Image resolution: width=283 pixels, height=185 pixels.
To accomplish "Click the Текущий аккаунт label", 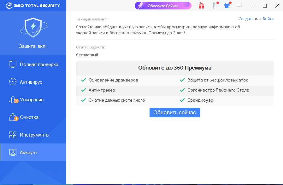I will click(91, 19).
